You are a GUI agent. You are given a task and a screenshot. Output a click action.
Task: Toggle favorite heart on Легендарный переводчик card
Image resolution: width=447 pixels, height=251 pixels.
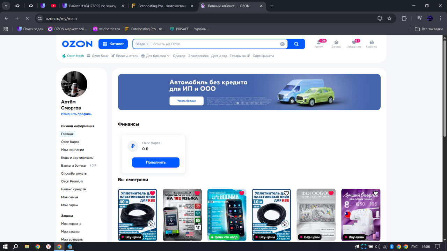tap(242, 193)
